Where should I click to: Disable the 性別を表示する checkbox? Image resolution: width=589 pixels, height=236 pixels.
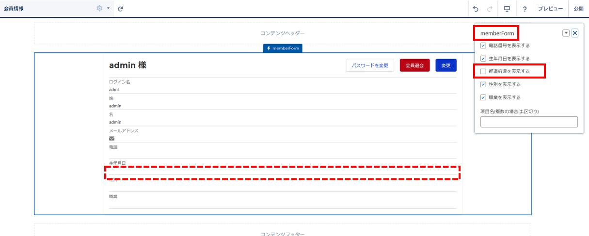[x=483, y=84]
